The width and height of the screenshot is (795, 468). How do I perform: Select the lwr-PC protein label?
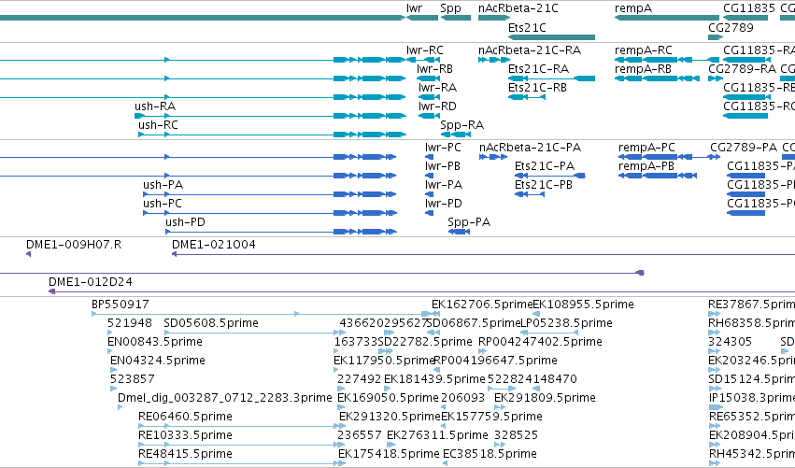pos(444,148)
